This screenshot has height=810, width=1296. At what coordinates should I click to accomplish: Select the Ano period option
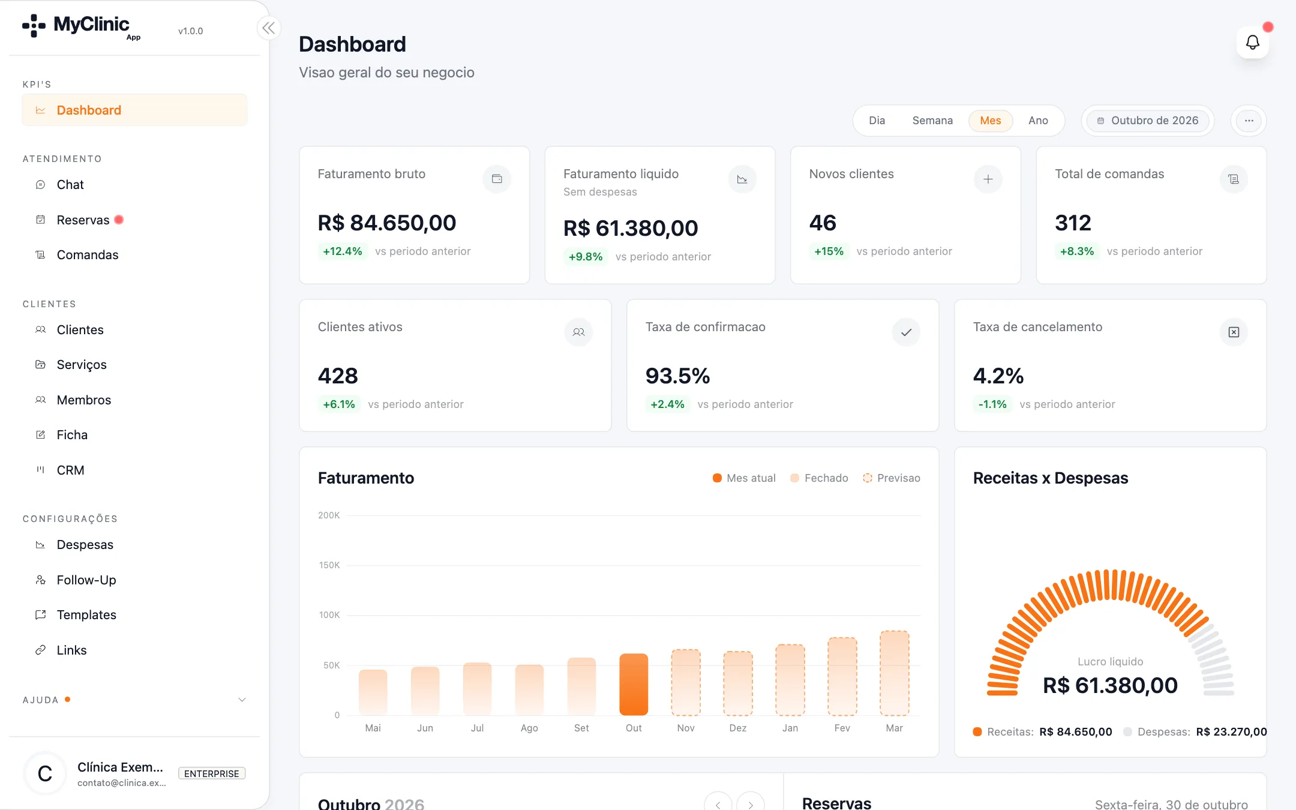click(1038, 121)
